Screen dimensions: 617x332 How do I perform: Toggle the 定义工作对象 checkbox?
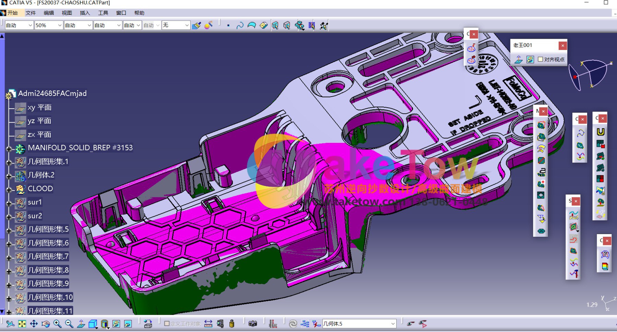167,323
